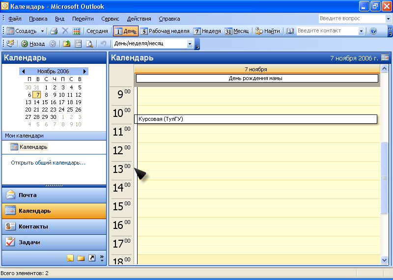Switch to Month view
This screenshot has height=280, width=393.
[x=237, y=31]
